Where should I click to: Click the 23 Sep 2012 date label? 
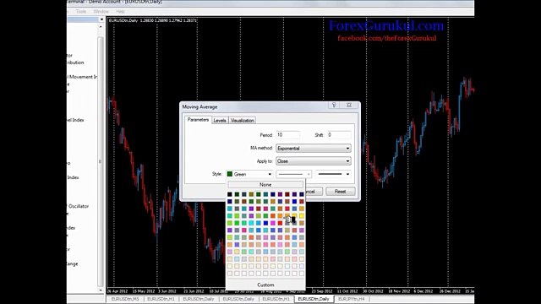tap(322, 291)
